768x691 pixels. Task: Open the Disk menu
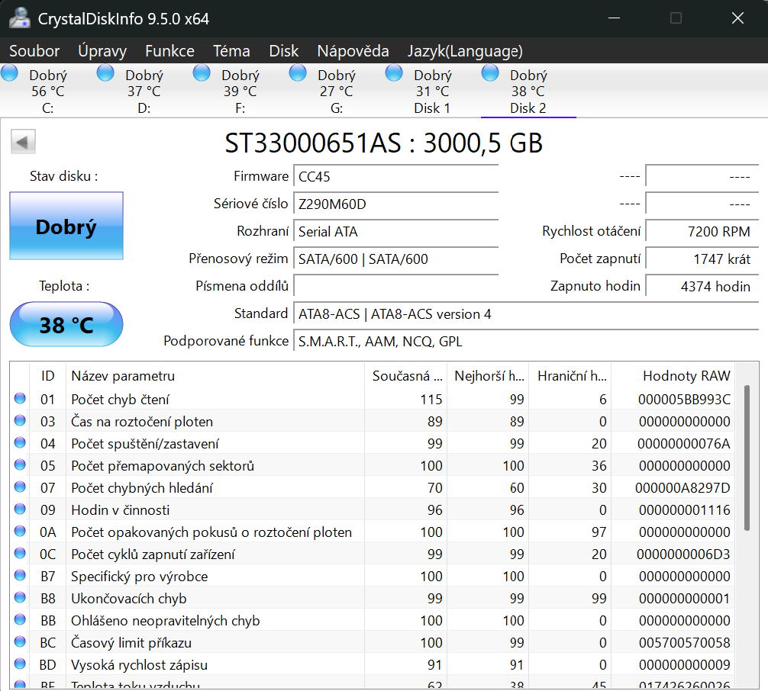tap(283, 51)
